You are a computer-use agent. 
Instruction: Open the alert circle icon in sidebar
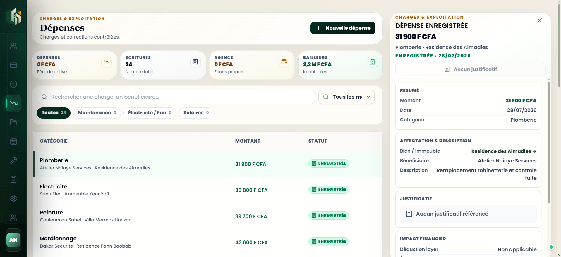13,84
